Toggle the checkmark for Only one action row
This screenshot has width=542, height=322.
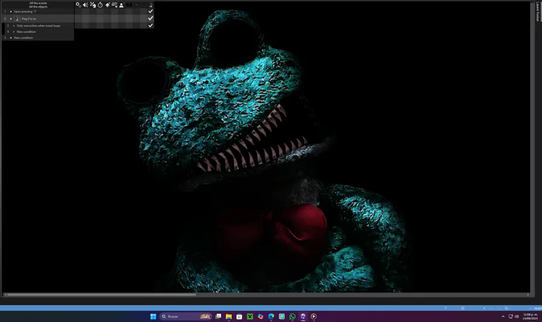pos(151,25)
